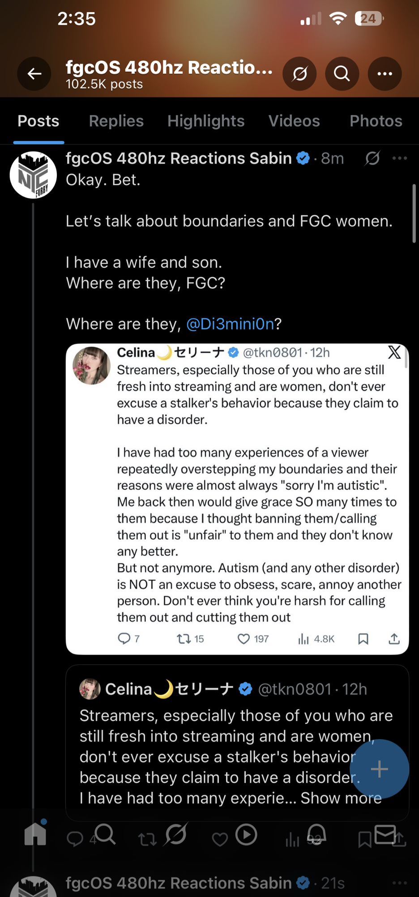Tap the back arrow button

(x=34, y=74)
